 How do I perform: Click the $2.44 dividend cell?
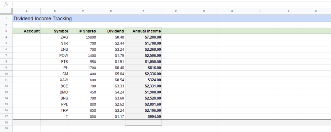111,44
